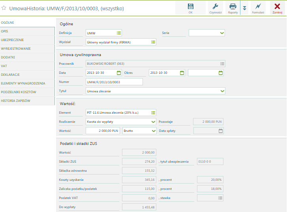Switch to the Dodatki tab

(x=28, y=57)
